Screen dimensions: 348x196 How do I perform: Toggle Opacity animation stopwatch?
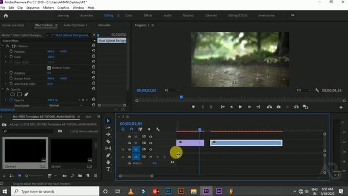(11, 100)
